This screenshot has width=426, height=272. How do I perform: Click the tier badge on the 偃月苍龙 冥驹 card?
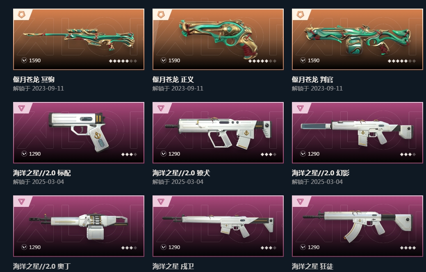[x=21, y=14]
